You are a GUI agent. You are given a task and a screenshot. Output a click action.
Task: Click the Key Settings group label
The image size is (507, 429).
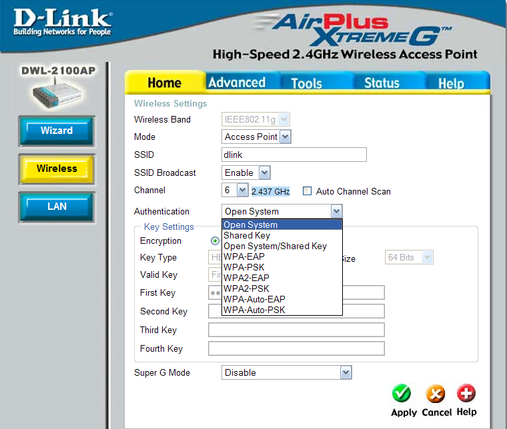(169, 226)
